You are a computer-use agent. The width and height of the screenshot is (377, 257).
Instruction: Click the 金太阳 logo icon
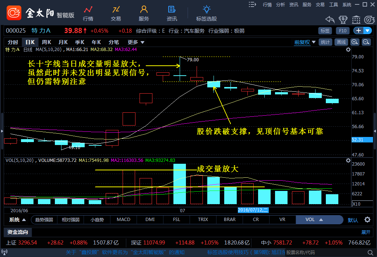coord(14,13)
